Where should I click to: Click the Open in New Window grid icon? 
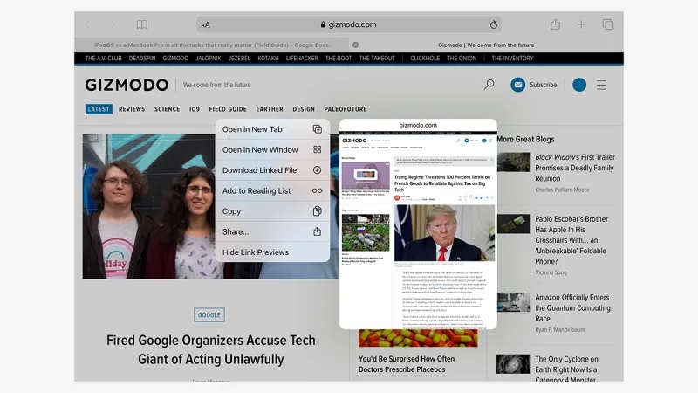click(317, 149)
